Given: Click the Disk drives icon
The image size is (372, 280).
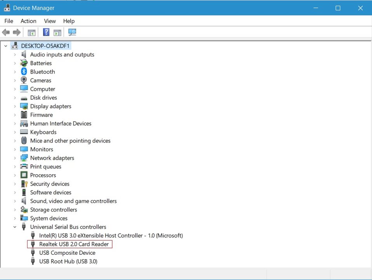Looking at the screenshot, I should click(x=24, y=98).
